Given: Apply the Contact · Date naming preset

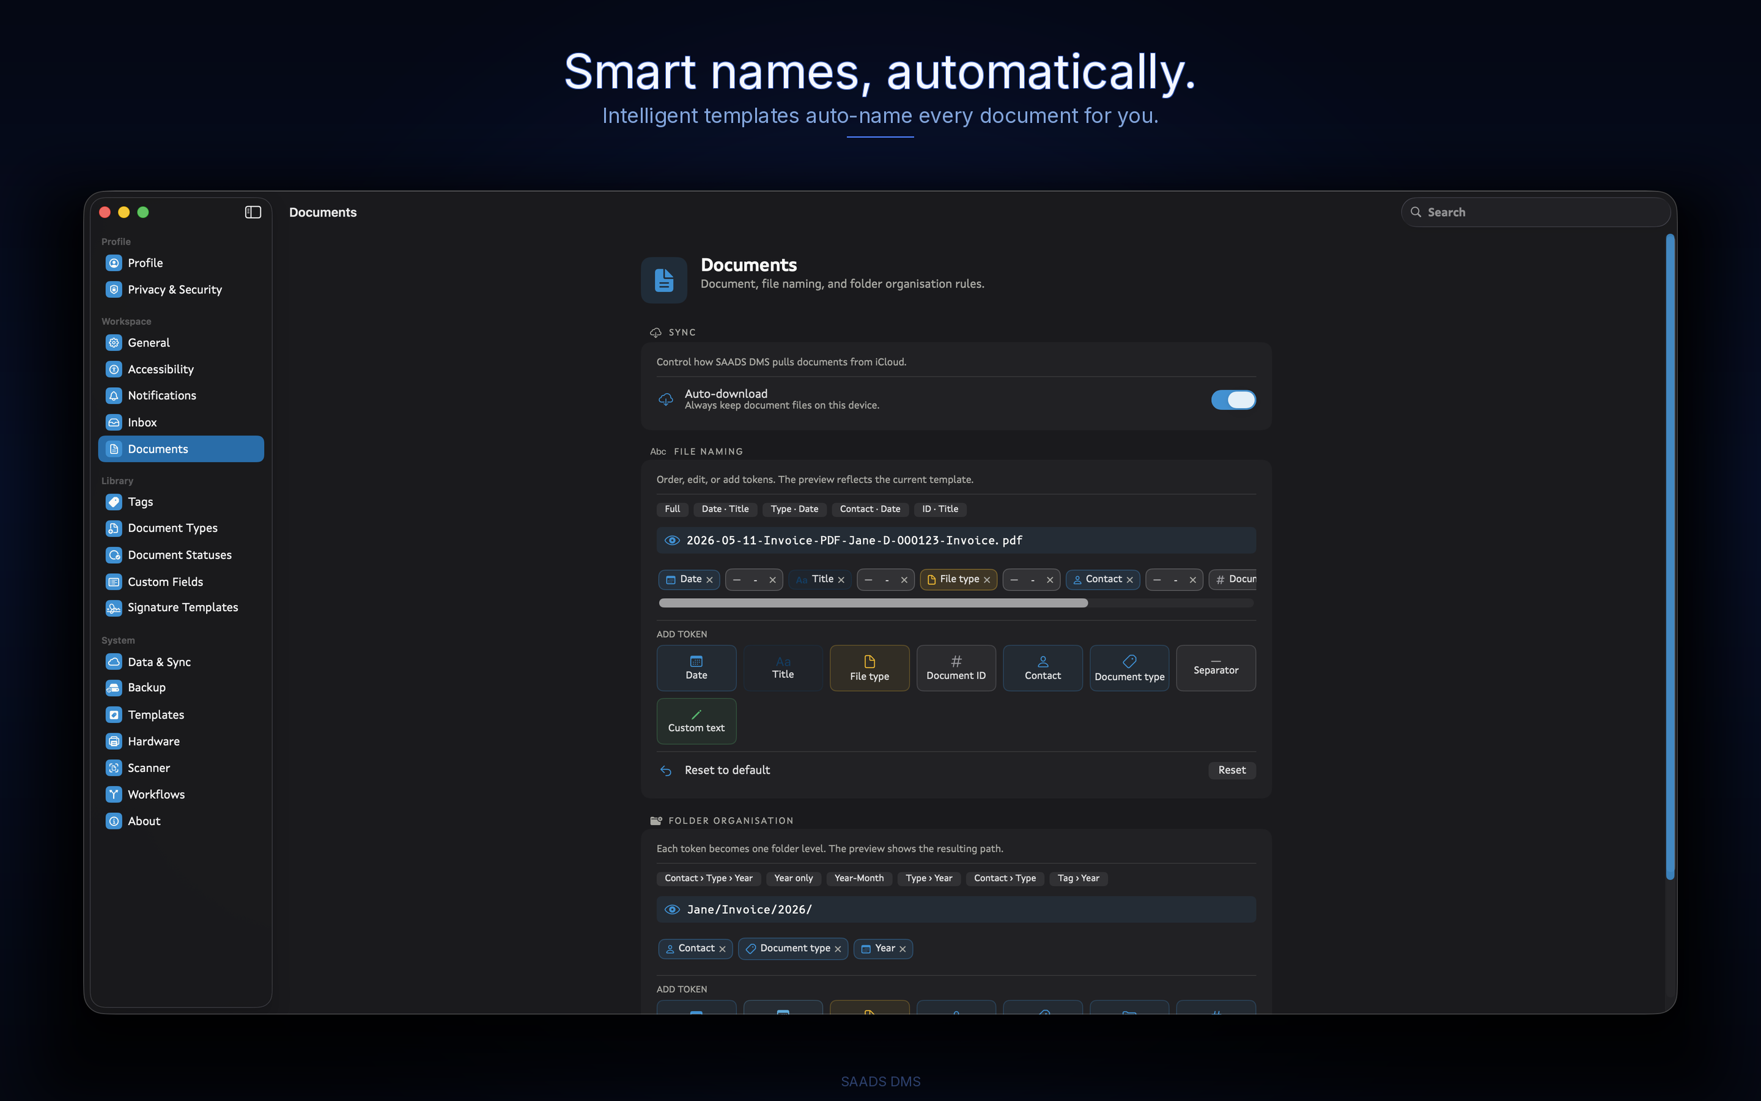Looking at the screenshot, I should (869, 509).
